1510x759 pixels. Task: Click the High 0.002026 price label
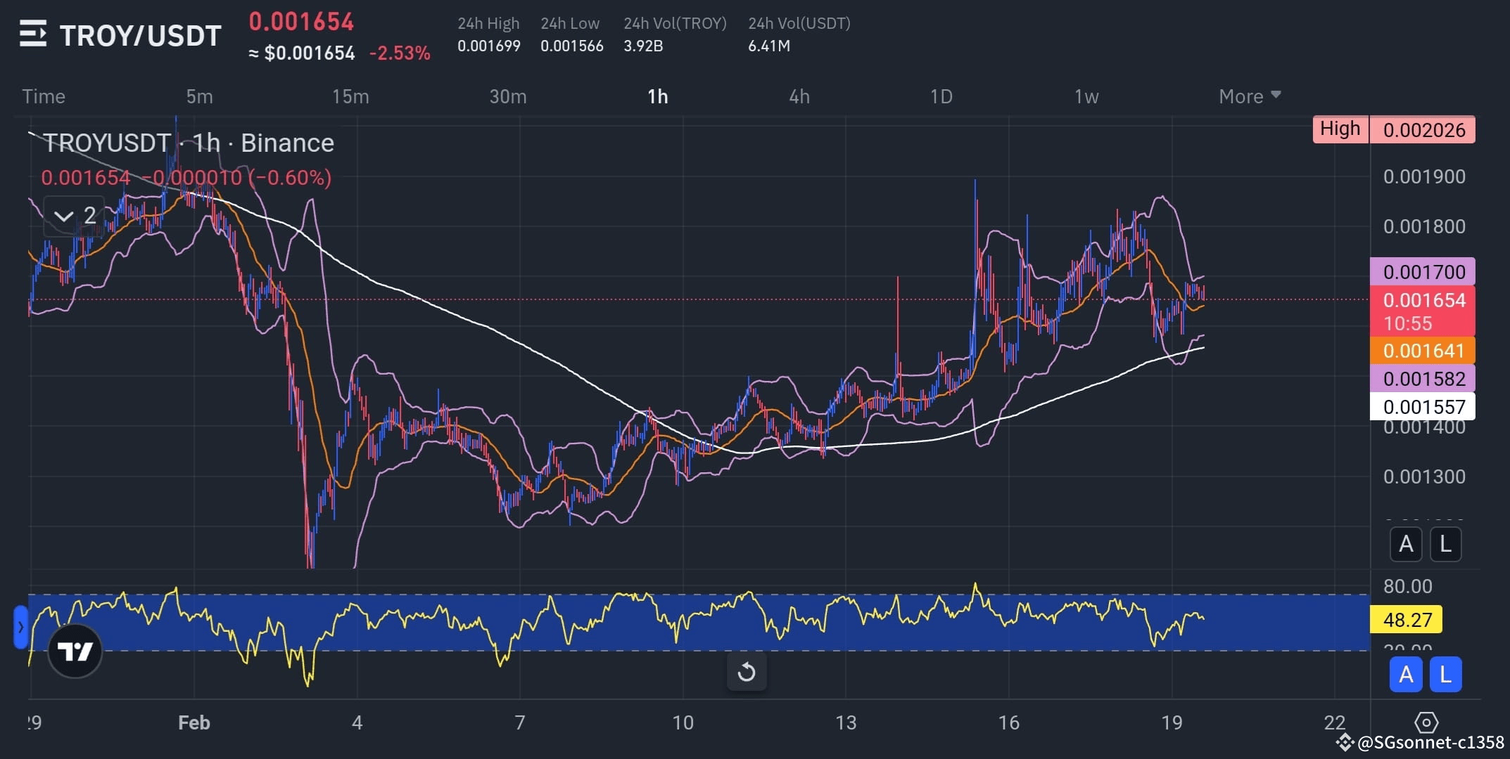[1393, 129]
